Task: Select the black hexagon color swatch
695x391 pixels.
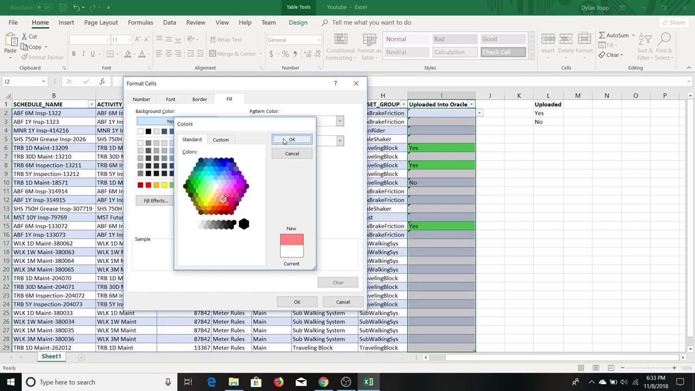Action: pos(244,224)
